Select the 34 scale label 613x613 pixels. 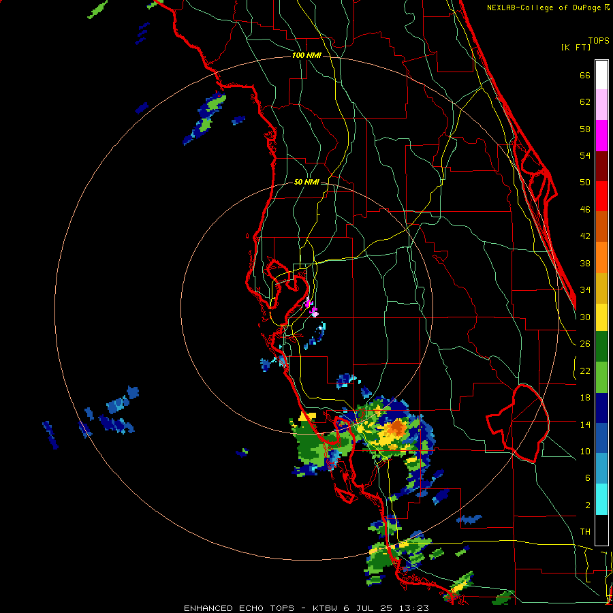click(x=585, y=290)
